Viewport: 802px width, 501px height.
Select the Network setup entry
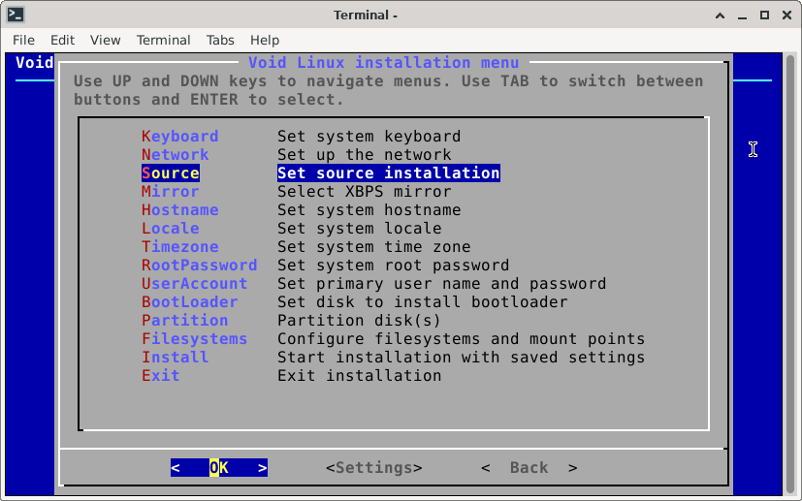pyautogui.click(x=175, y=155)
